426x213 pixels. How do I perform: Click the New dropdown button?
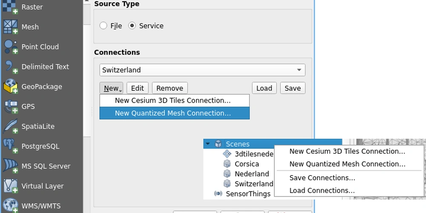click(112, 88)
